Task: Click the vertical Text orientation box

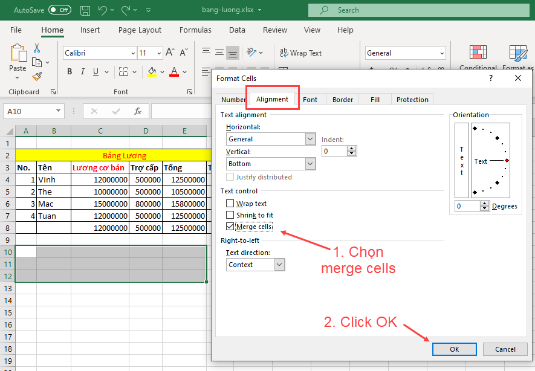Action: 462,160
